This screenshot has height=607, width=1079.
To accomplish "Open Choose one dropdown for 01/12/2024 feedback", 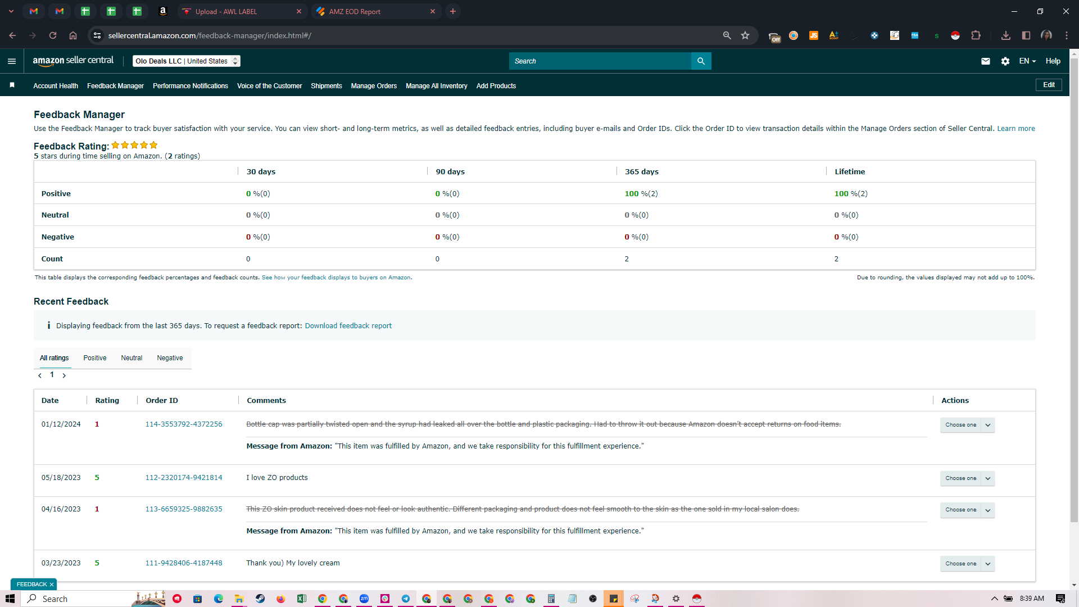I will point(967,425).
